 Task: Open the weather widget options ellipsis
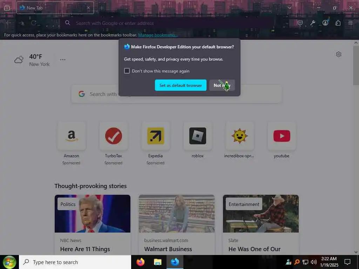tap(63, 60)
